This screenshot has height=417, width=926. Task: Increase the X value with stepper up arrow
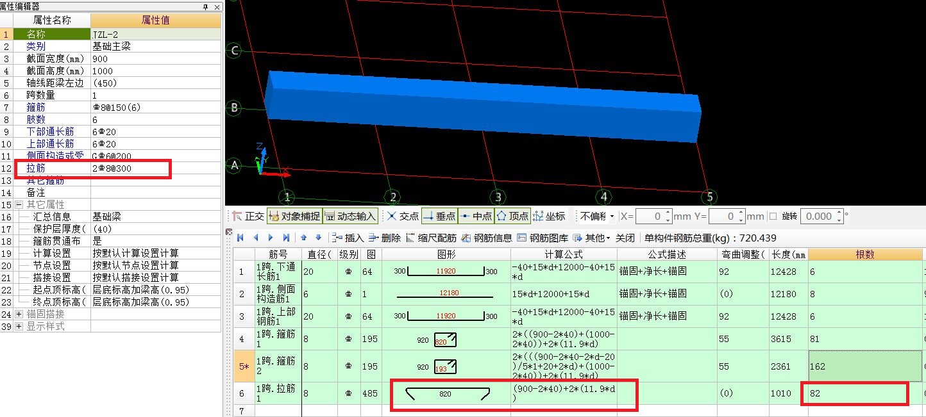pyautogui.click(x=668, y=213)
